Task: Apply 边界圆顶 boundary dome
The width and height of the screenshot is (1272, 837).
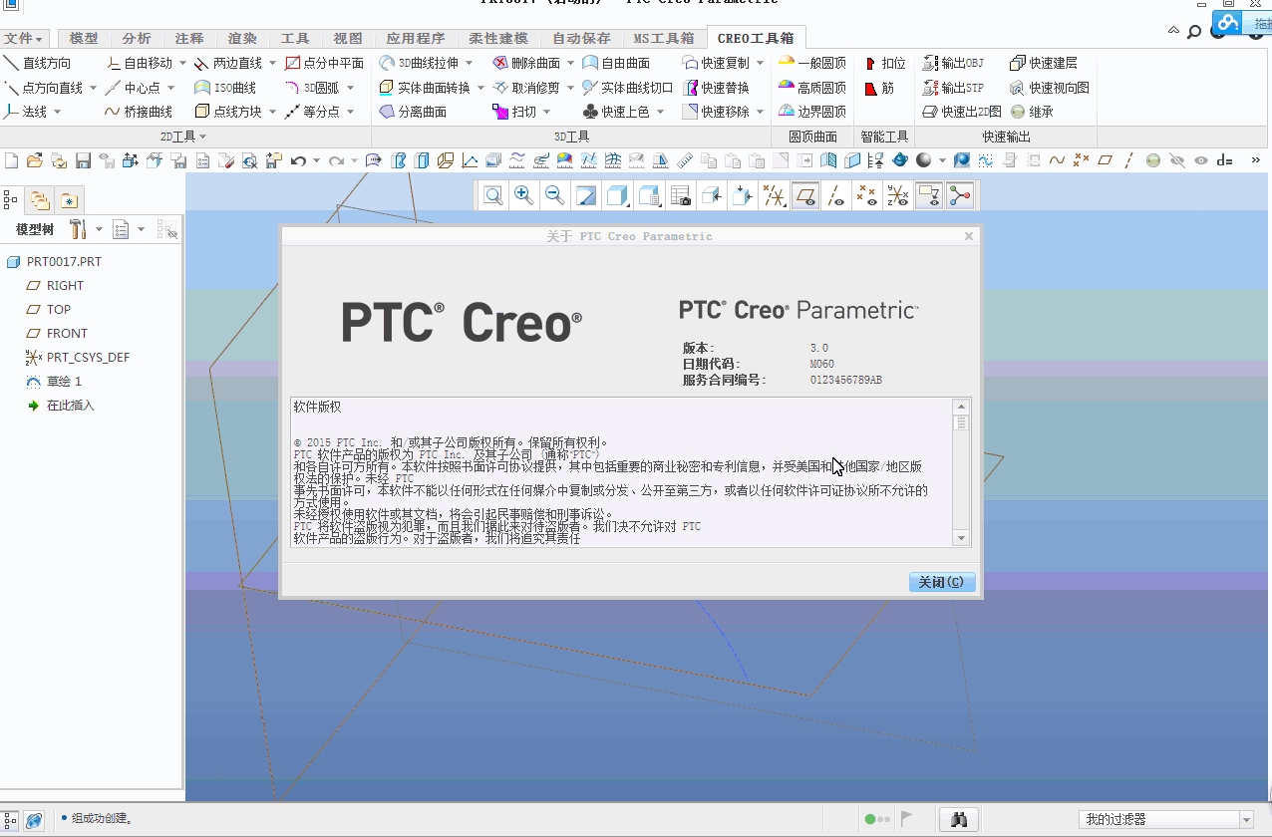Action: [x=812, y=112]
